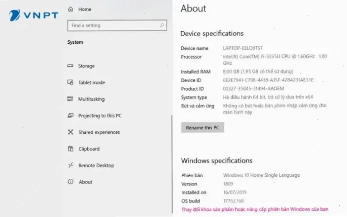The width and height of the screenshot is (347, 217).
Task: Click the System section heading
Action: pos(75,42)
